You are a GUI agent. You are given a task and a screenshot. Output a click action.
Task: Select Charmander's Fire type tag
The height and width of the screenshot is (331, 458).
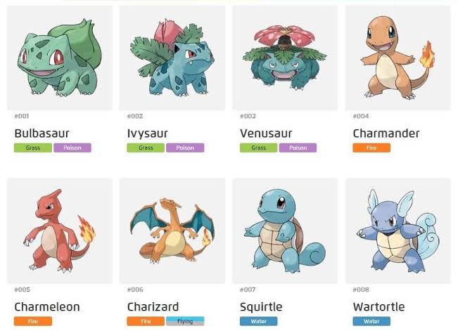pyautogui.click(x=371, y=148)
